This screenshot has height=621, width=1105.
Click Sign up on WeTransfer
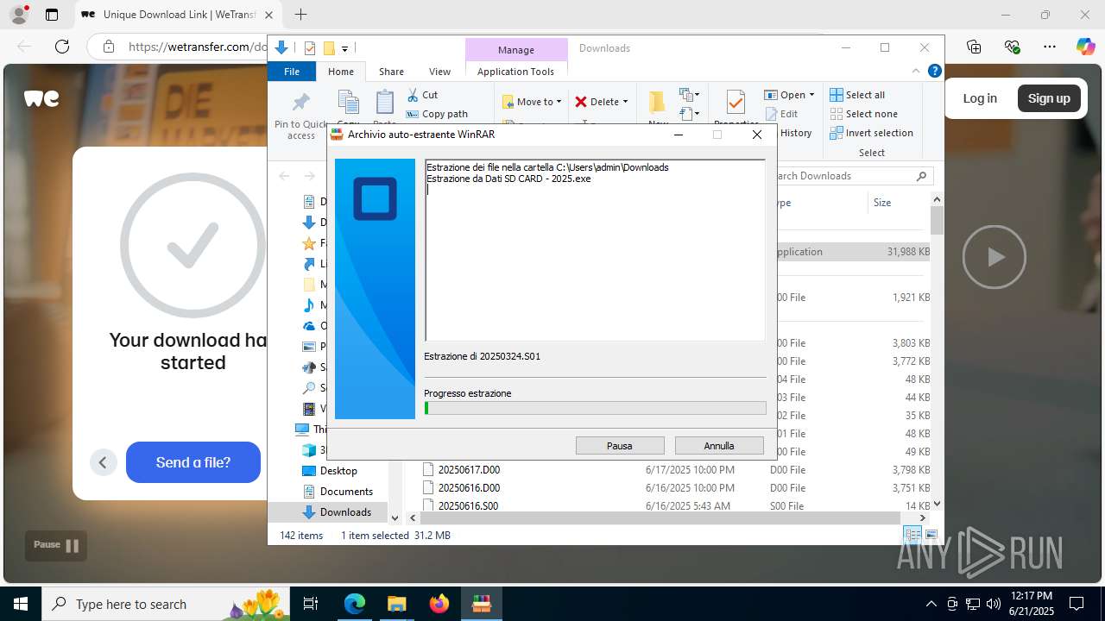click(x=1049, y=98)
